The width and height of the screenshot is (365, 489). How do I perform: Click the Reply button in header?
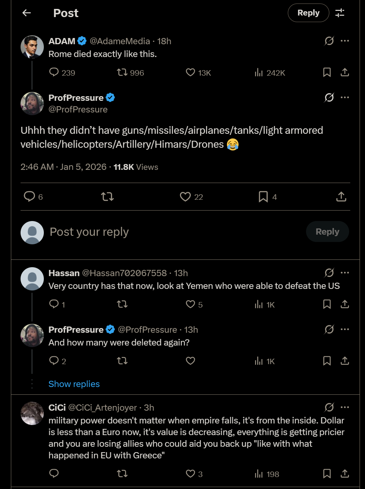pos(308,13)
